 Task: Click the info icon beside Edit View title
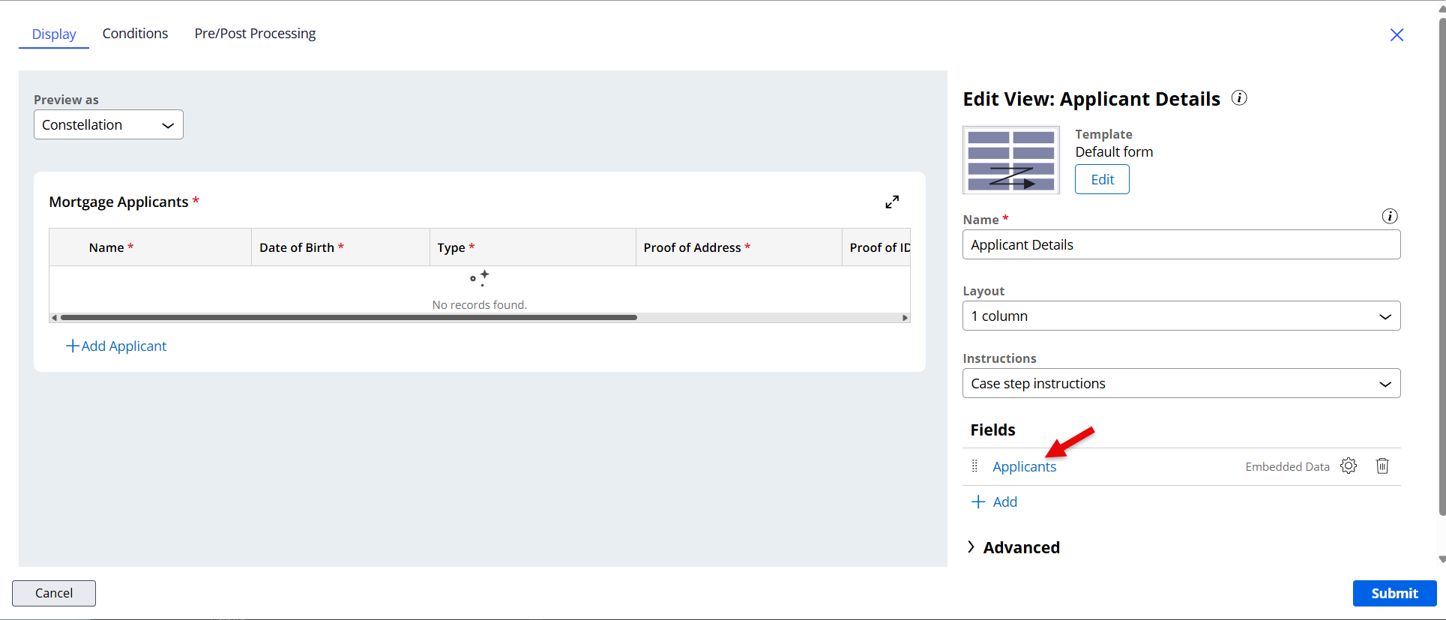[x=1239, y=98]
